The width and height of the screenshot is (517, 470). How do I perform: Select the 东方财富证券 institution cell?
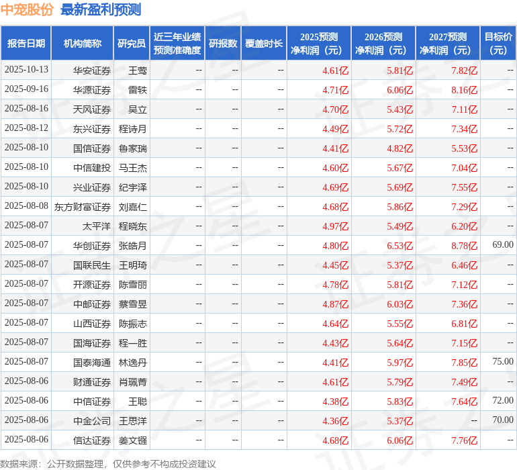[x=83, y=207]
